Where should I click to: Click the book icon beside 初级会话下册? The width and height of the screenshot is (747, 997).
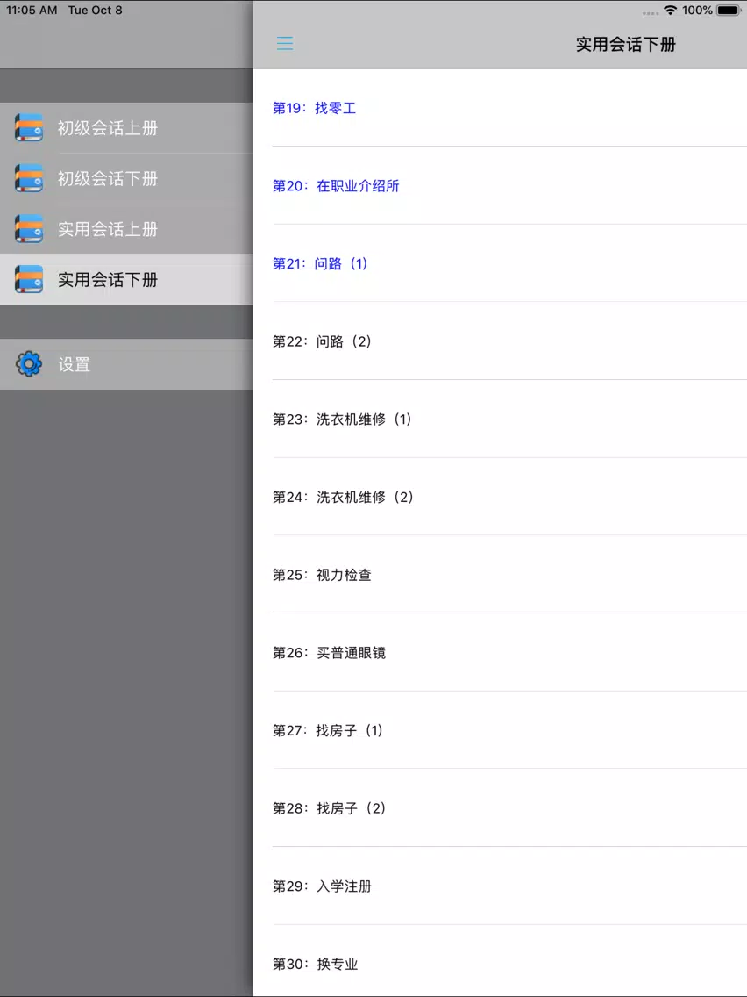coord(29,179)
